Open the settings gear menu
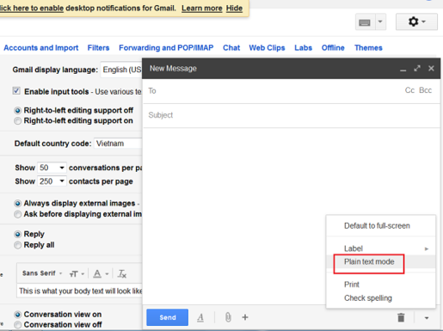The width and height of the screenshot is (443, 331). pos(416,21)
